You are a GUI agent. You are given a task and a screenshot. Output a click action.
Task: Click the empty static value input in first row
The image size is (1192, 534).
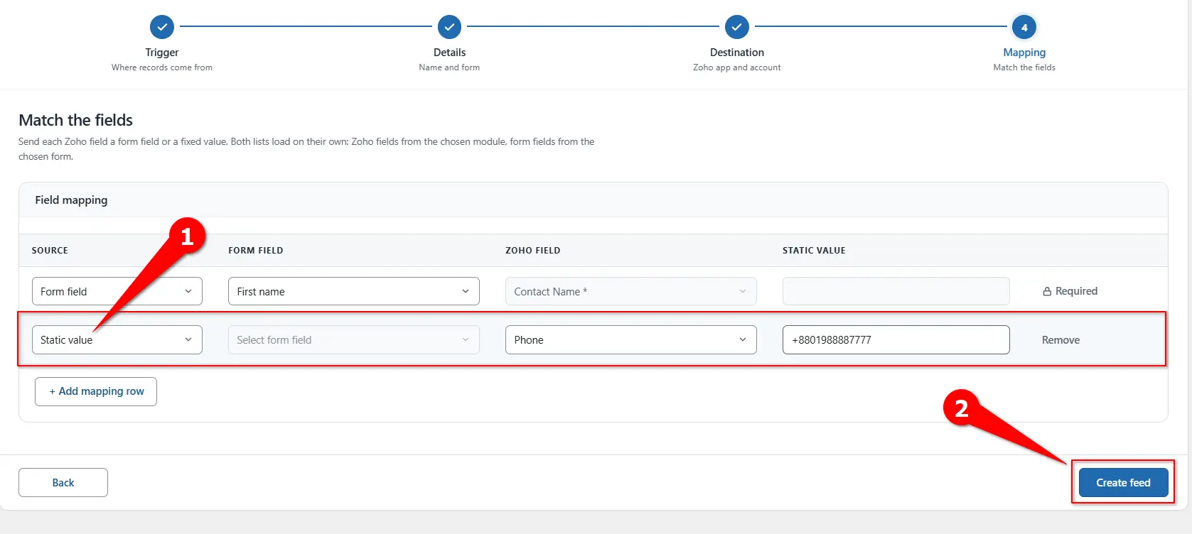click(x=896, y=291)
